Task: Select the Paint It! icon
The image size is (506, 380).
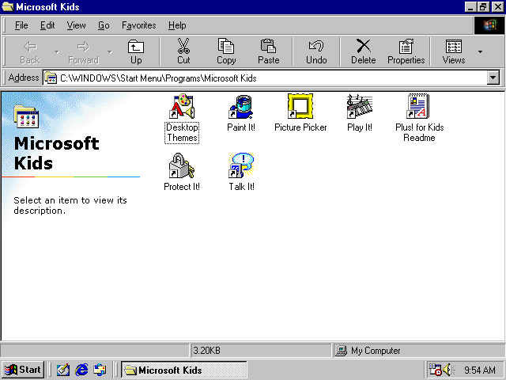Action: 240,107
